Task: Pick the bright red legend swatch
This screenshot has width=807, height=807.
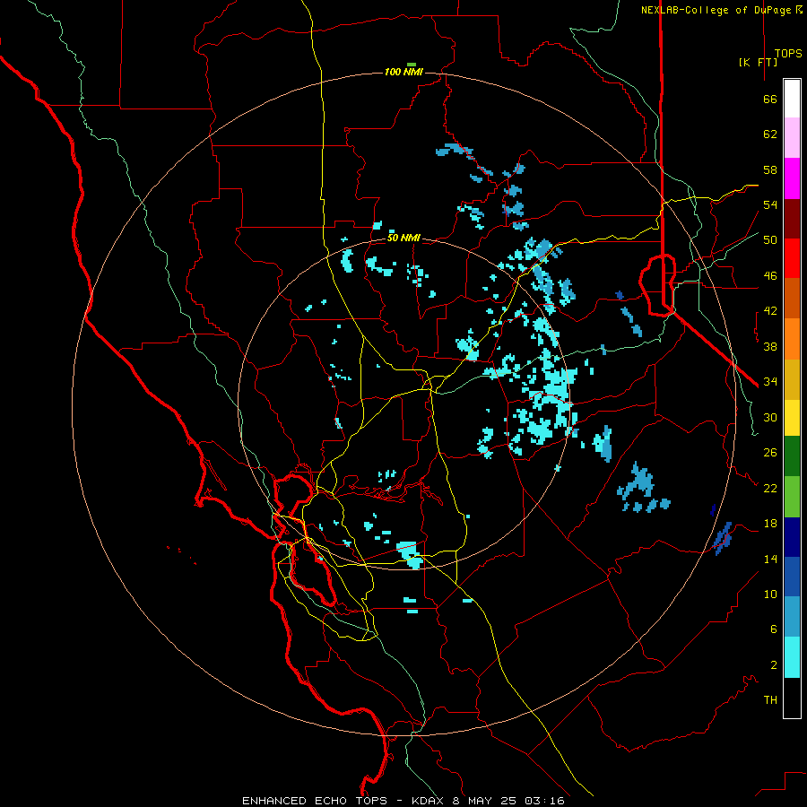Action: click(x=792, y=258)
